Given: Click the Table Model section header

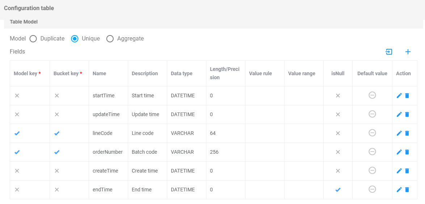Looking at the screenshot, I should pyautogui.click(x=24, y=22).
